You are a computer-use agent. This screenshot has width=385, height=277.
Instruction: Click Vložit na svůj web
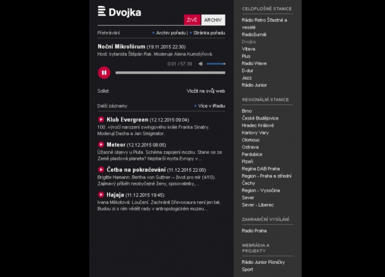pyautogui.click(x=206, y=91)
